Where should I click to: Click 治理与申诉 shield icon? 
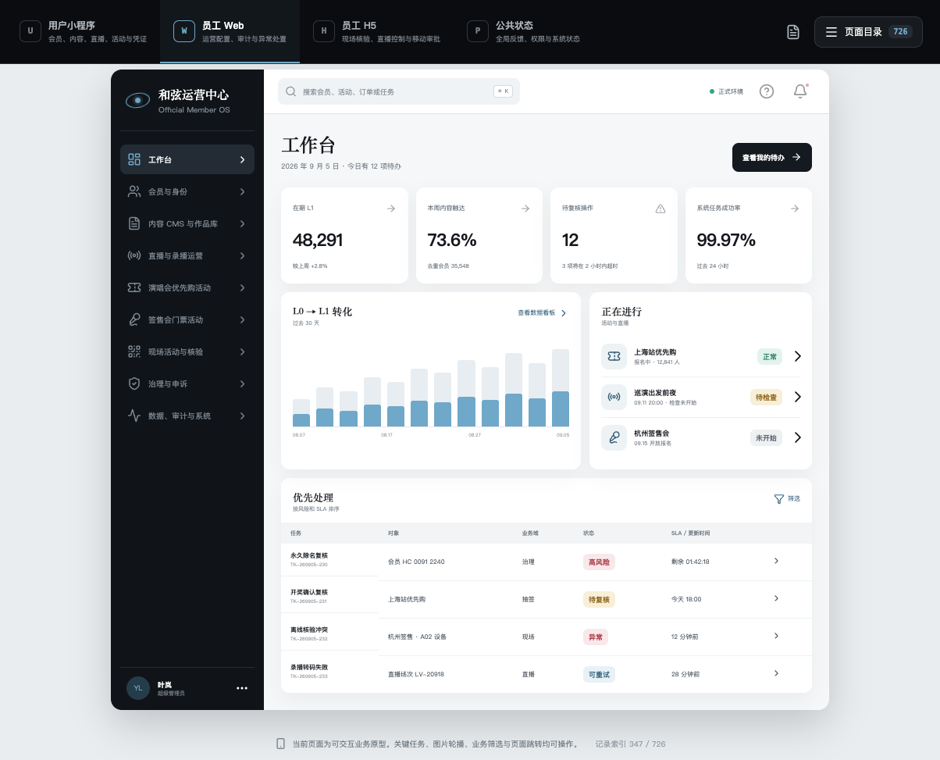[134, 384]
